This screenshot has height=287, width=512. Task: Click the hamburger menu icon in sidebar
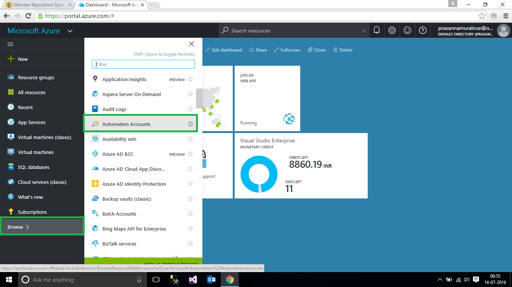(x=10, y=44)
